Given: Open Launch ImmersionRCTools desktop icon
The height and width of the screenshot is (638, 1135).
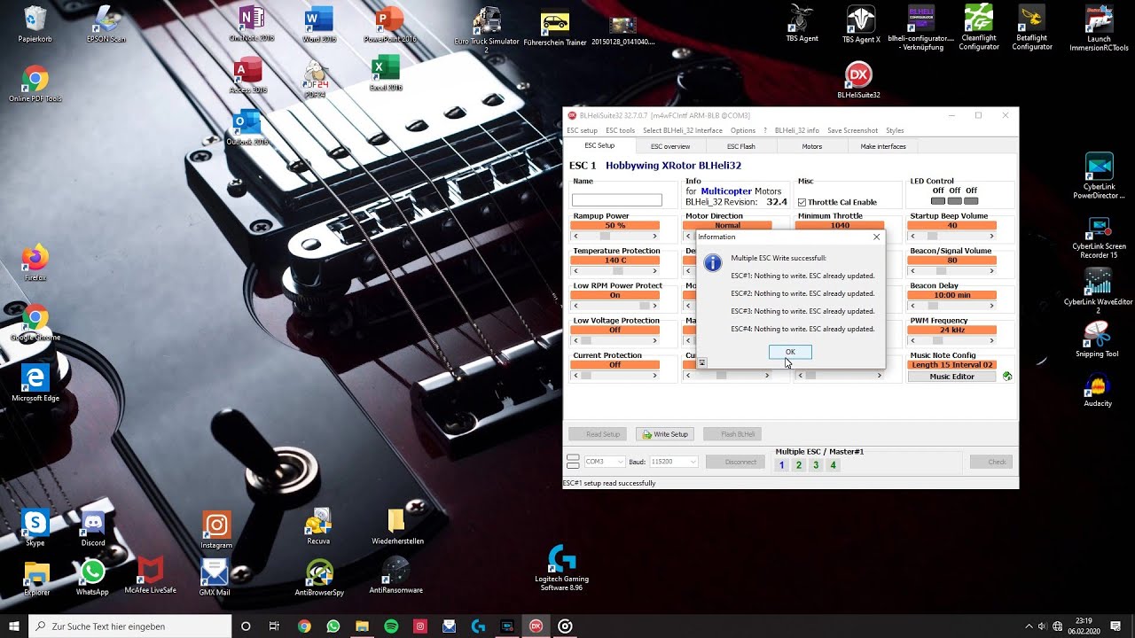Looking at the screenshot, I should tap(1099, 28).
